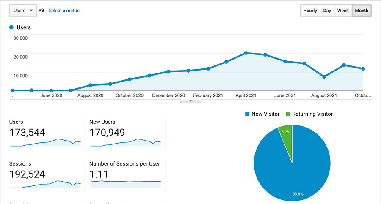Switch chart to Week view
This screenshot has width=381, height=204.
coord(343,11)
